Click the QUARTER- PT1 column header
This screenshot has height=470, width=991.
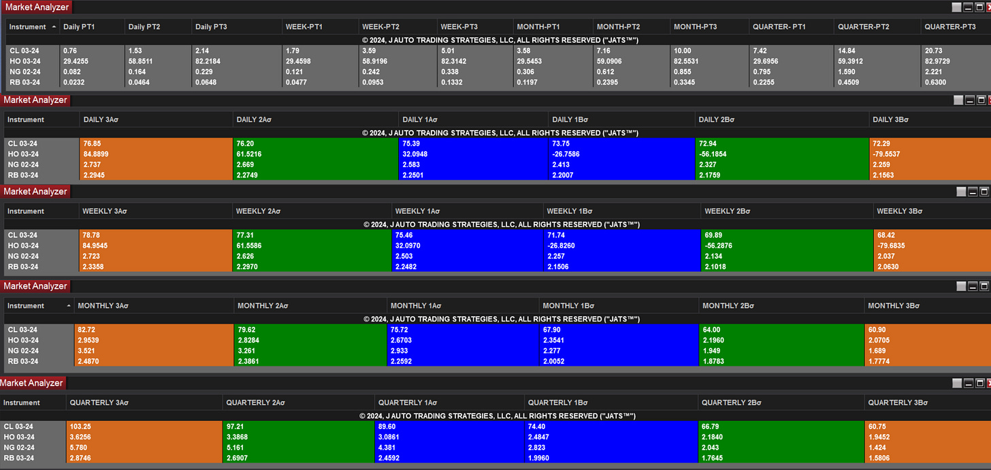coord(791,27)
